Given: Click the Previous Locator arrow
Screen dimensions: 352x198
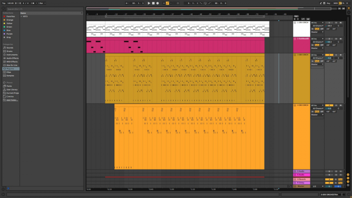Looking at the screenshot, I should tap(295, 19).
